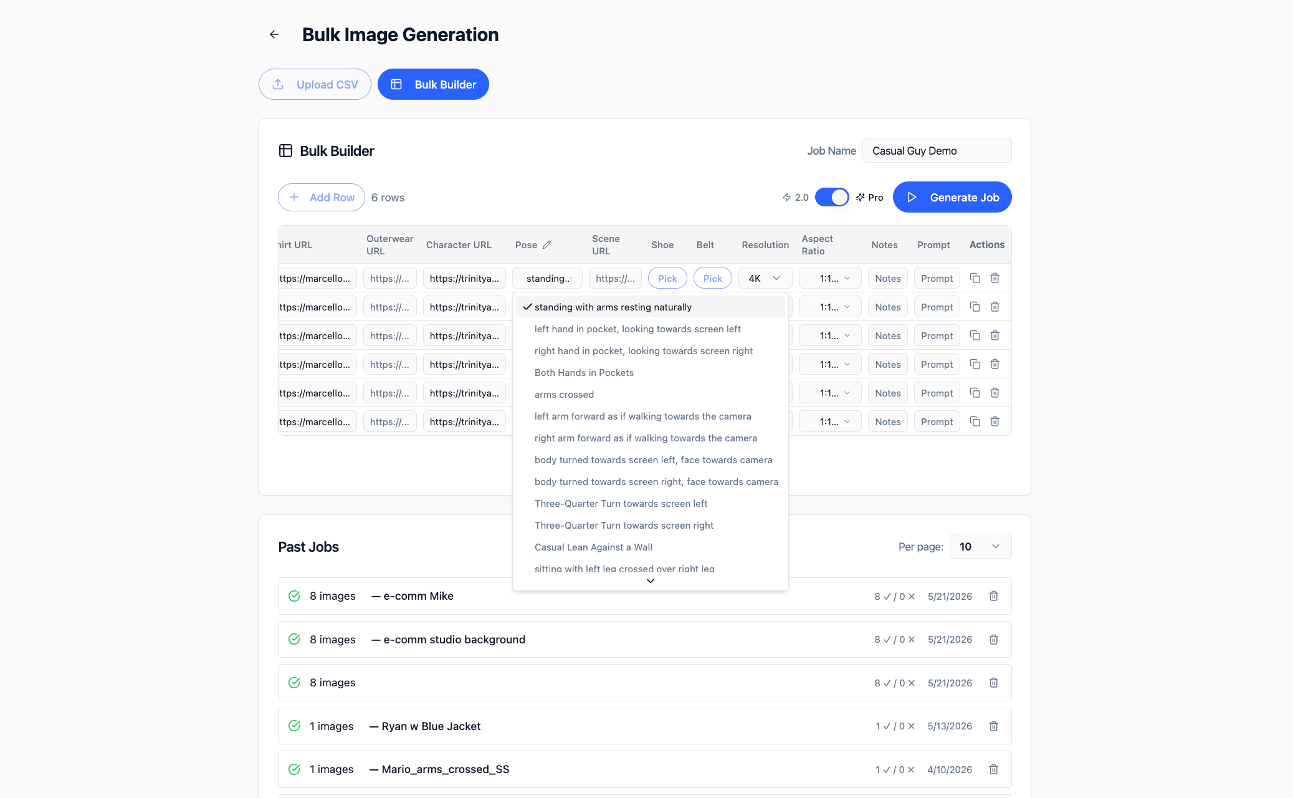Duplicate the third table row
This screenshot has height=798, width=1293.
point(975,335)
